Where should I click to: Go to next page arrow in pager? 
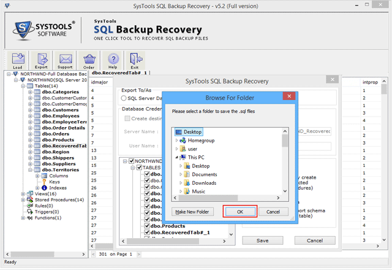(x=139, y=254)
